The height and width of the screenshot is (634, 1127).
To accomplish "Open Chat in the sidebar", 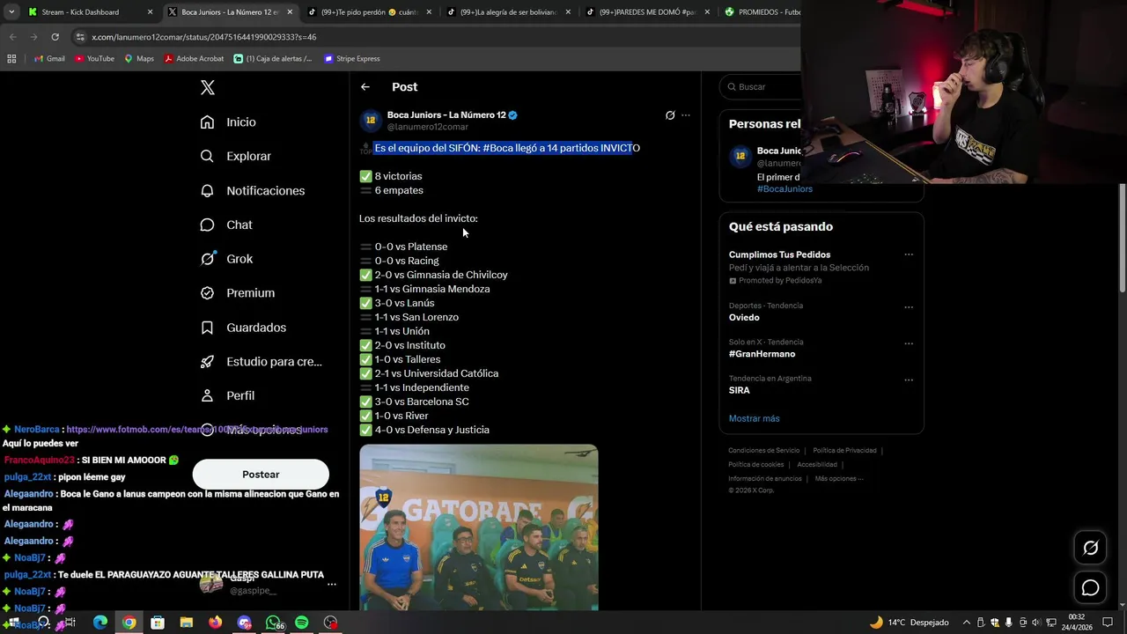I will coord(226,225).
